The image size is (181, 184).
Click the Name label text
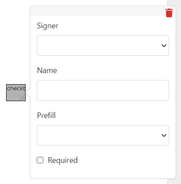47,70
